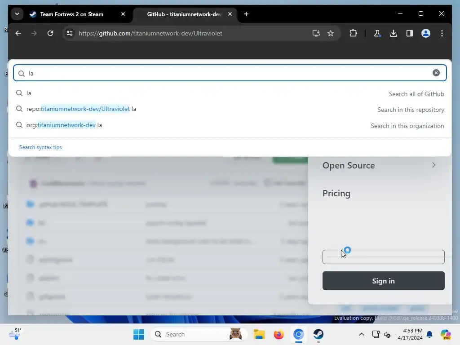Close the Team Fortress 2 on Steam tab

(123, 14)
